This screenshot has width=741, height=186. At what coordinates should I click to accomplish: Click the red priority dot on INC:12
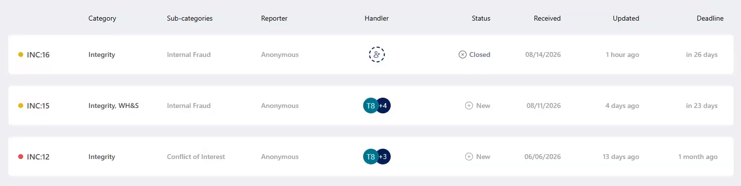click(21, 157)
